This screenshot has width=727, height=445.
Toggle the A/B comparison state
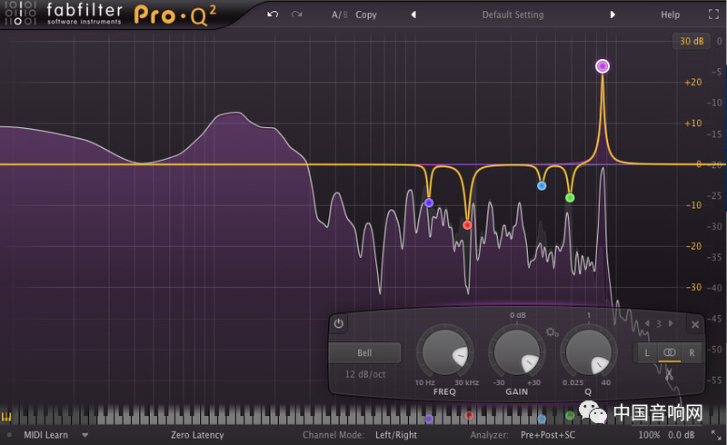click(x=339, y=15)
